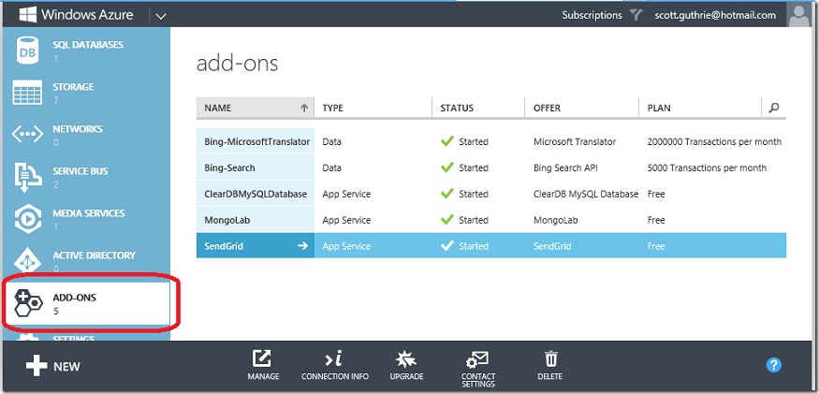This screenshot has height=394, width=819.
Task: Click the Add-ons hexagon icon
Action: (x=28, y=303)
